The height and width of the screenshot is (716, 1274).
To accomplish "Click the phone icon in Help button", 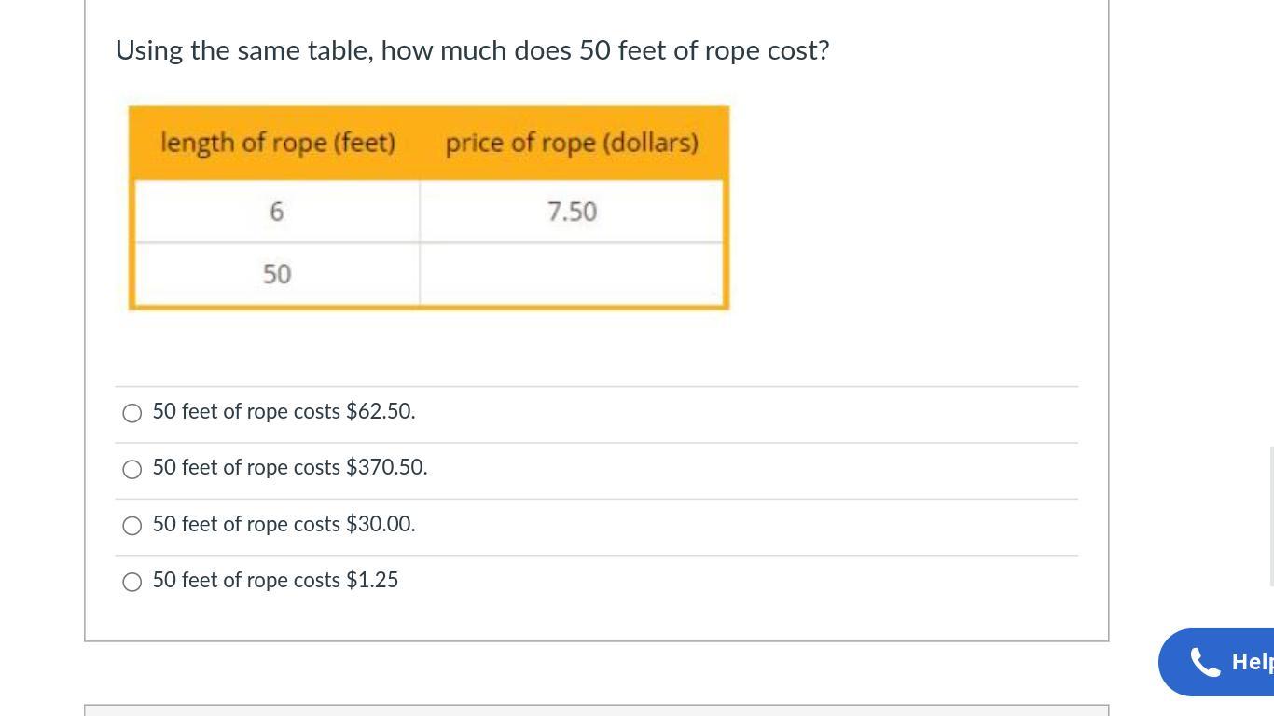I will (x=1205, y=662).
